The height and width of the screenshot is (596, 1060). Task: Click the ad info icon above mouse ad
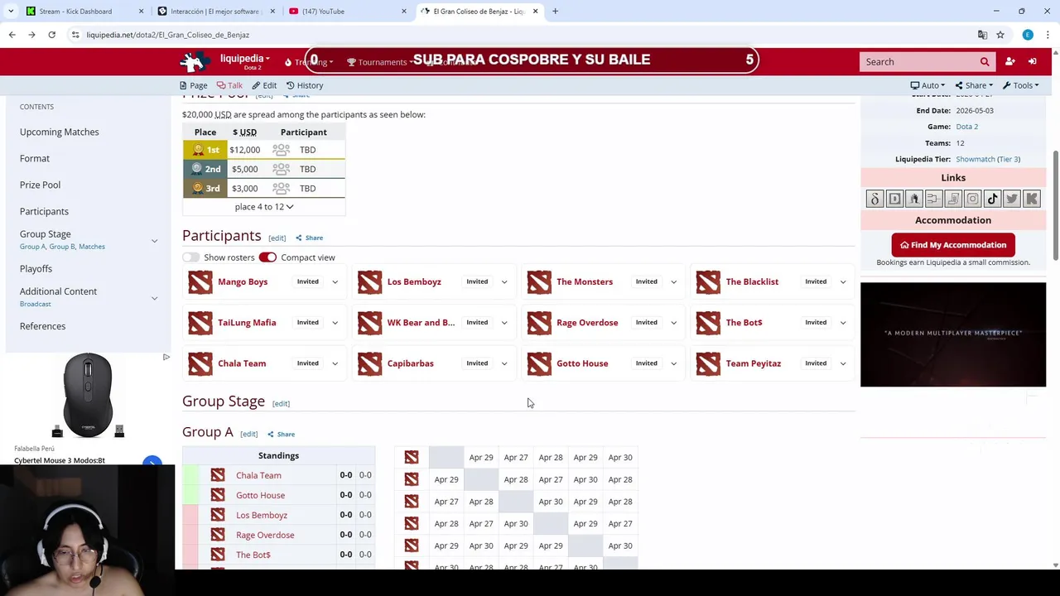(166, 357)
